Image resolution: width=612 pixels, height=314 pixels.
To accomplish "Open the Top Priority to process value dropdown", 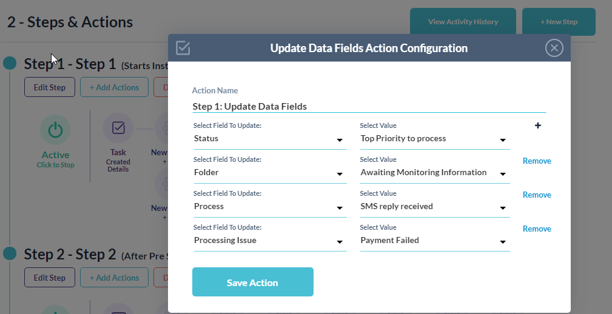I will pos(434,139).
